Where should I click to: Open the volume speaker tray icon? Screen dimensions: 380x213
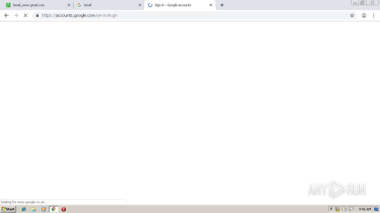(344, 209)
